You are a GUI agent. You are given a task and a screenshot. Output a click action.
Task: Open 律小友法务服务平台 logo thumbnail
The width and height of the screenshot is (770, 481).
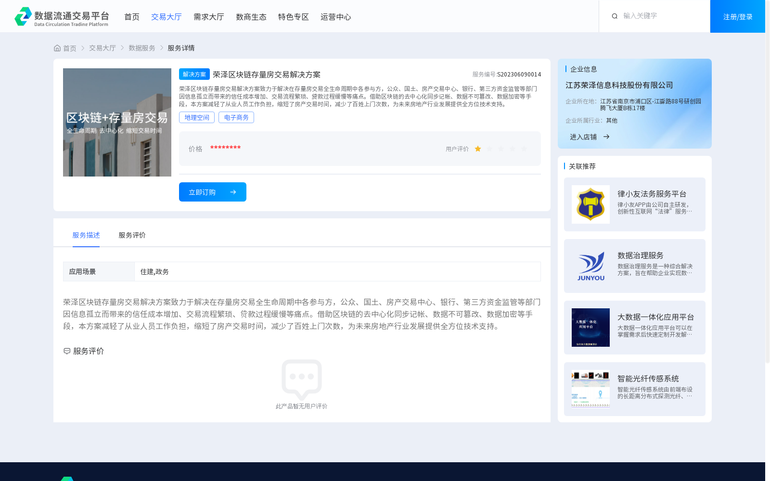[x=590, y=204]
